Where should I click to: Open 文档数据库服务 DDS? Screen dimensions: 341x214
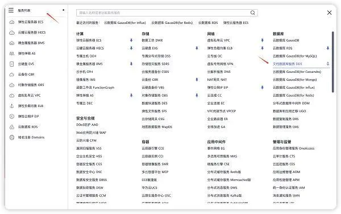(x=288, y=64)
